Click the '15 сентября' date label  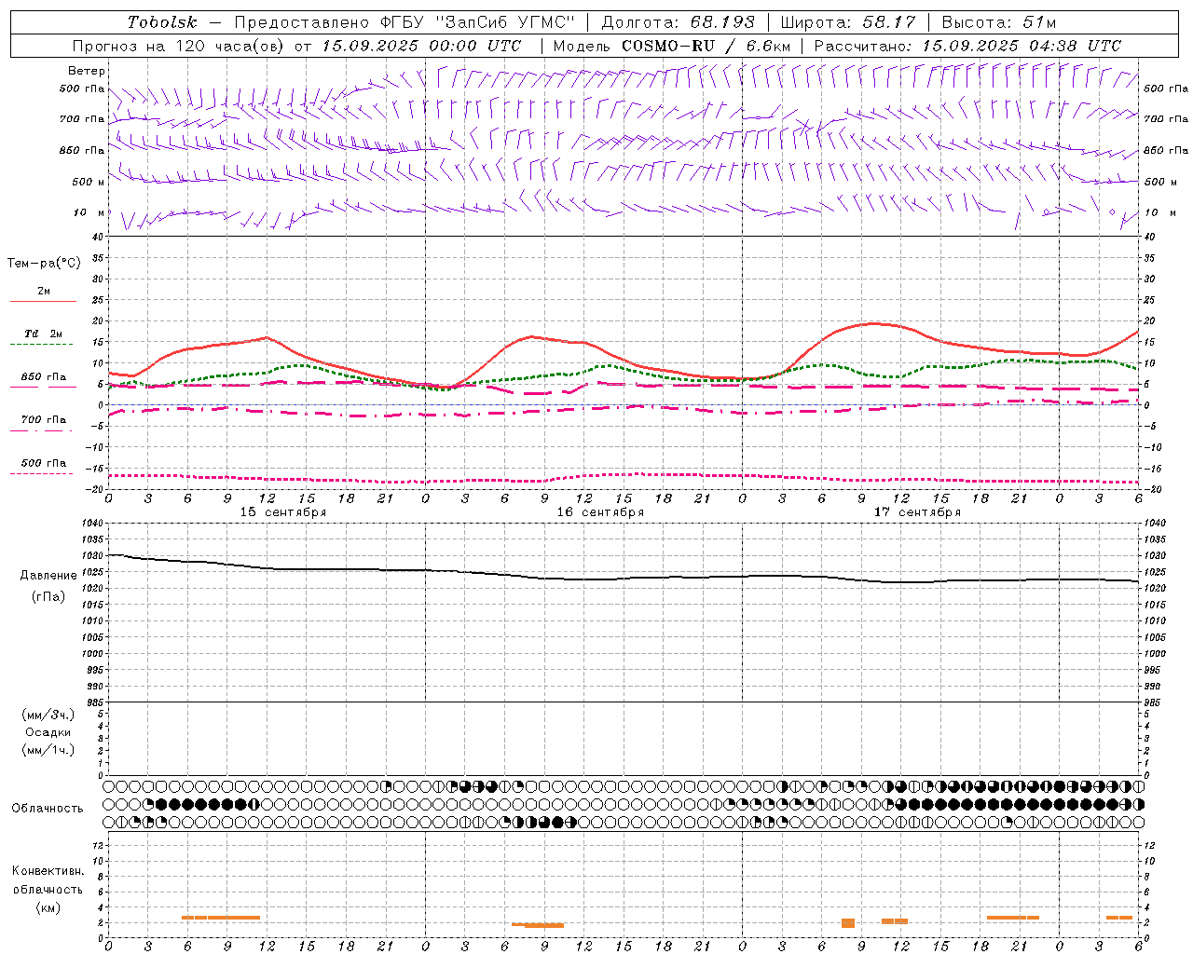pyautogui.click(x=283, y=512)
